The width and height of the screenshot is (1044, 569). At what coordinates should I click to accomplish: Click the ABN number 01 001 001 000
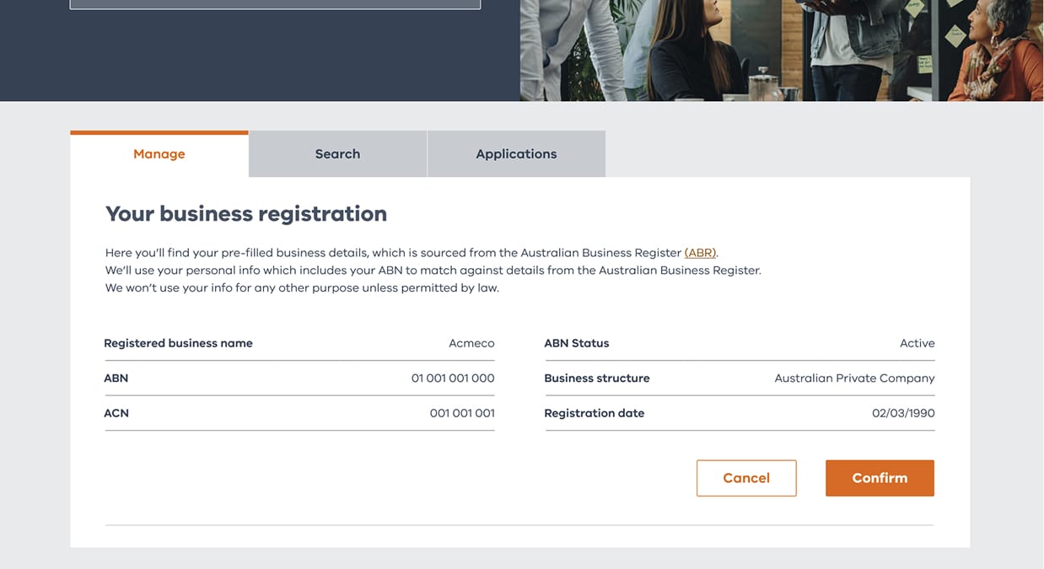pyautogui.click(x=453, y=378)
